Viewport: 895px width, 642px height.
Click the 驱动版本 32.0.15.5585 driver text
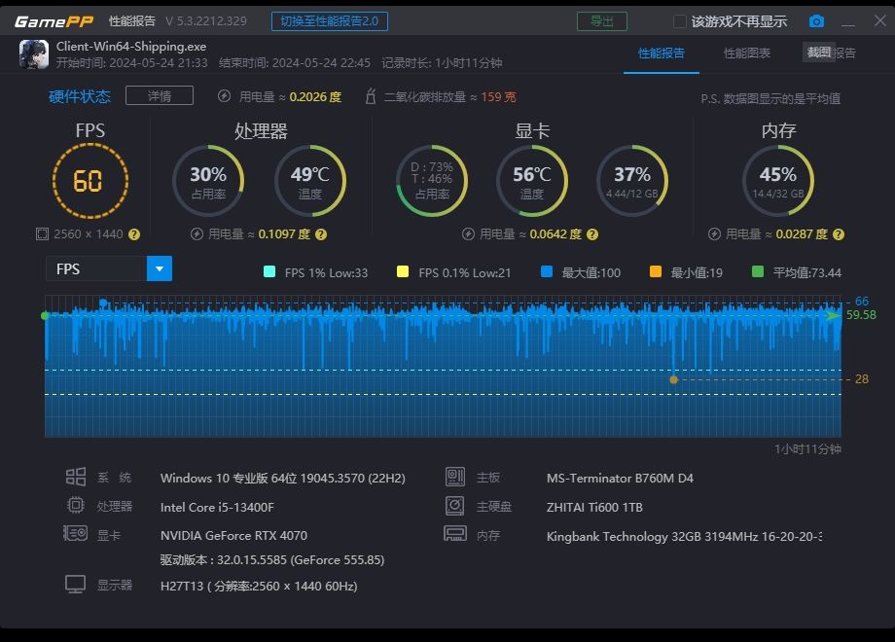pyautogui.click(x=271, y=560)
